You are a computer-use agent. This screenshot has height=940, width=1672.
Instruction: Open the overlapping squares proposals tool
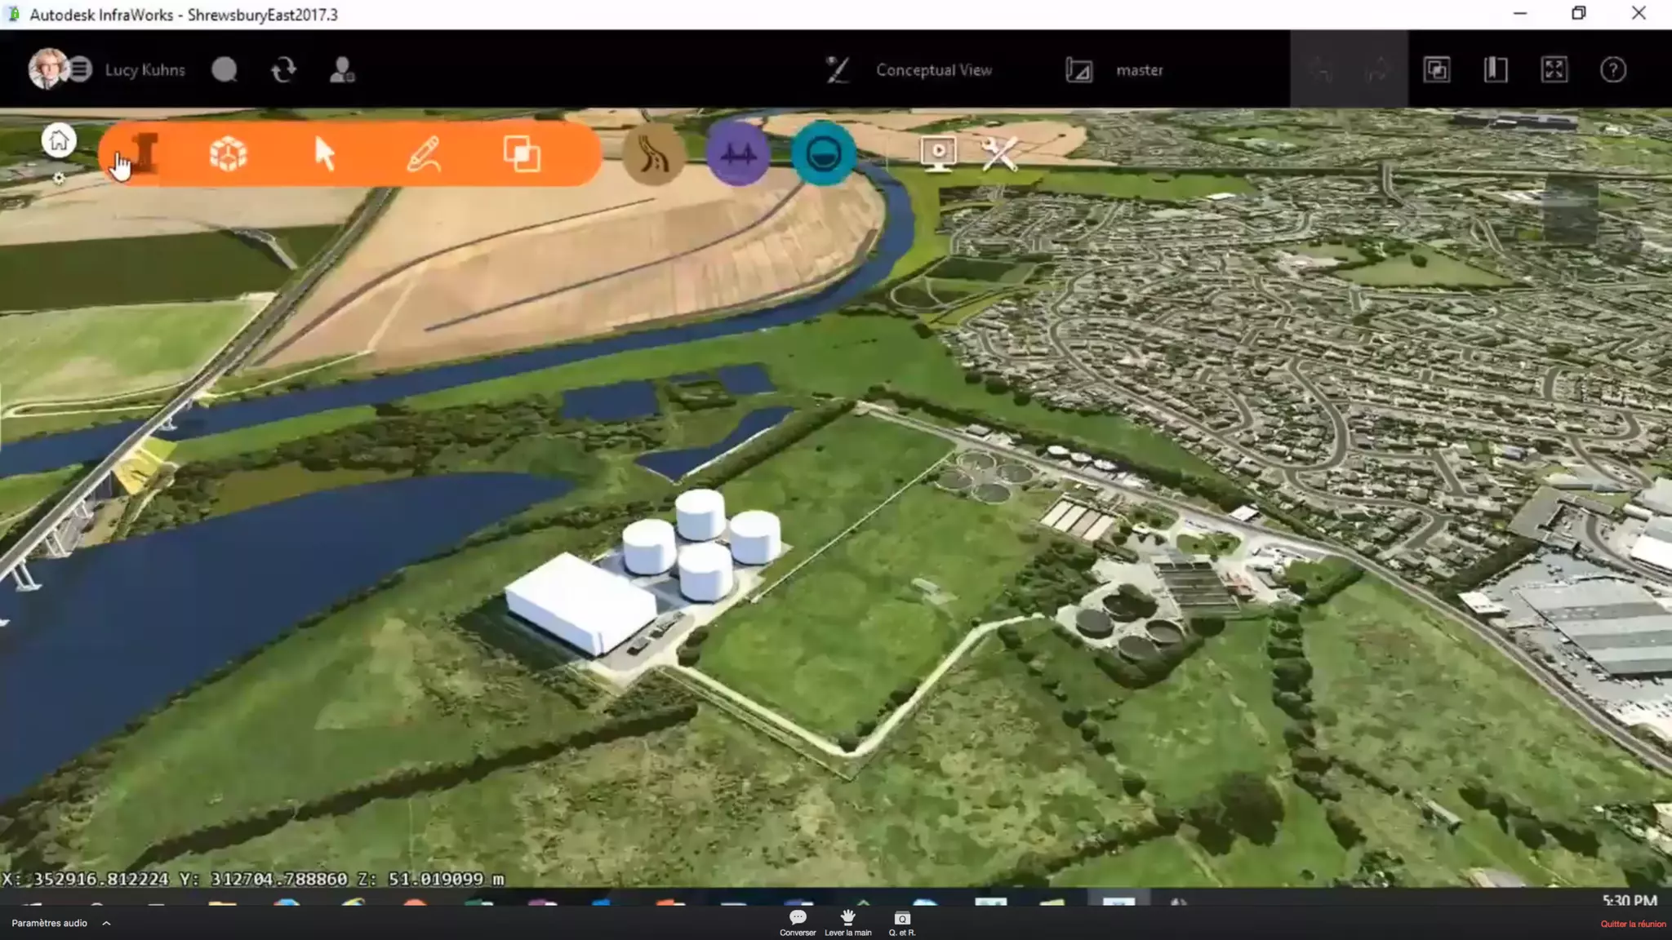coord(522,153)
